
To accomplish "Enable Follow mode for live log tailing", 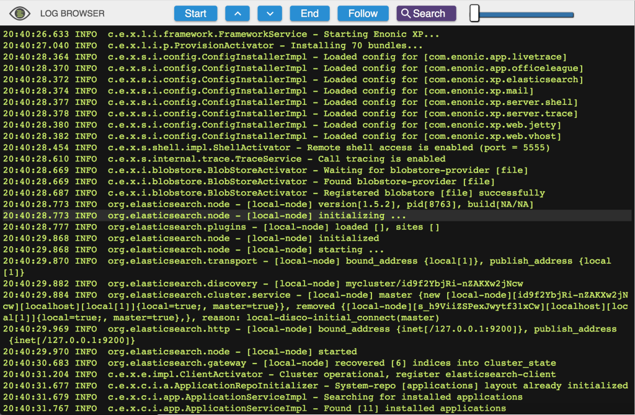I will (363, 13).
